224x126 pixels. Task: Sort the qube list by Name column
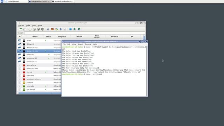(x=35, y=37)
